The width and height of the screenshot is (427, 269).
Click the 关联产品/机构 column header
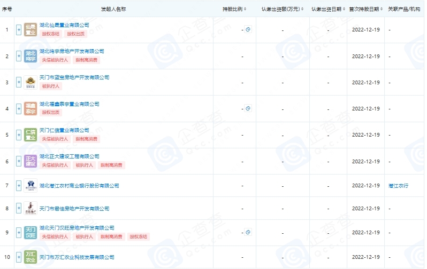tap(404, 9)
